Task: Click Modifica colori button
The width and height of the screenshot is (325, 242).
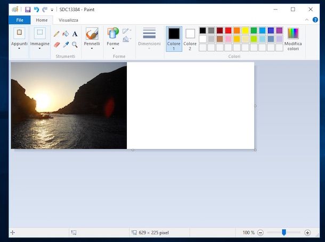Action: click(x=292, y=38)
